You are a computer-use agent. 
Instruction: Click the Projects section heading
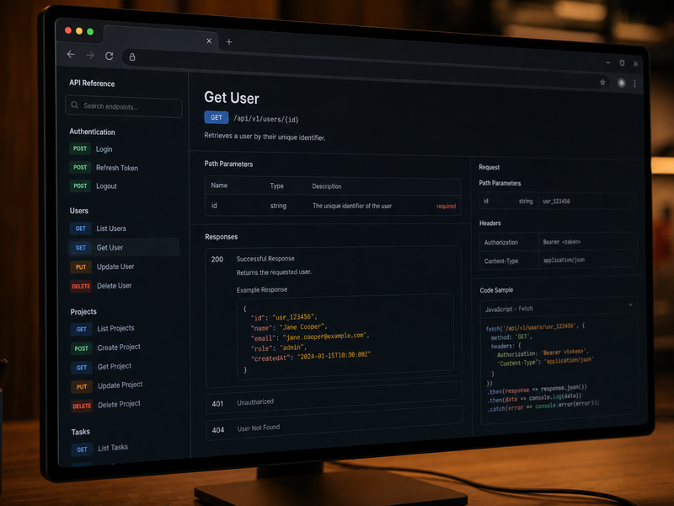click(83, 311)
